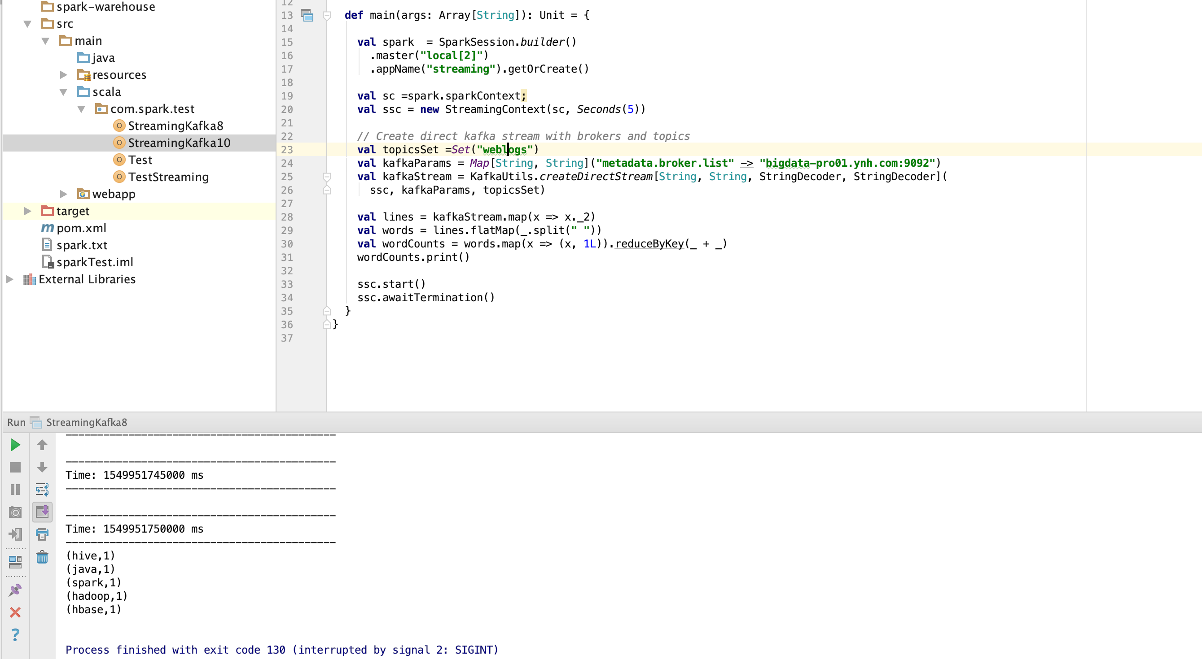Close the Run tab with red X

click(x=15, y=612)
